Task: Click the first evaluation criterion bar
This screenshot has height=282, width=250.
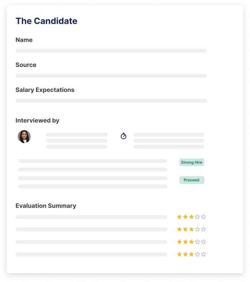Action: click(x=91, y=217)
